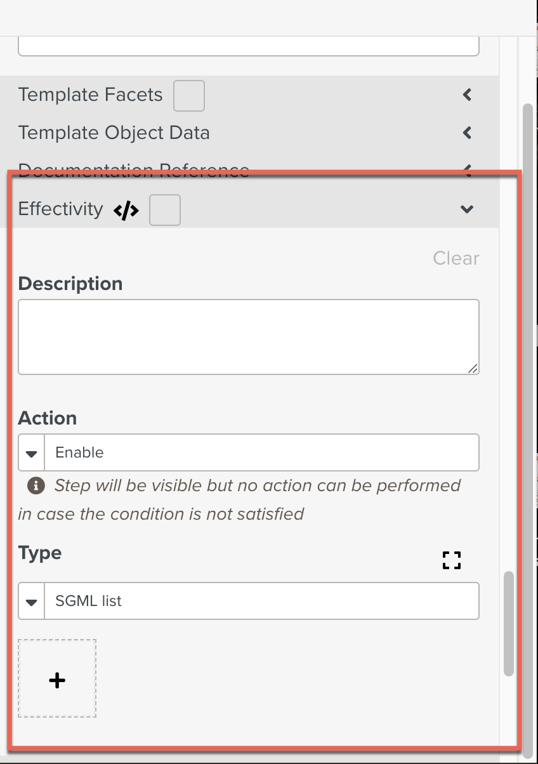Viewport: 538px width, 764px height.
Task: Click the plus icon to add item
Action: click(x=57, y=680)
